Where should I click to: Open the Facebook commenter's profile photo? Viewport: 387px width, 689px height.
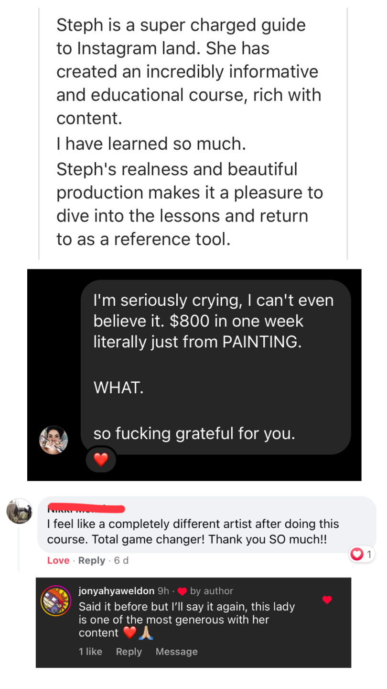tap(19, 511)
